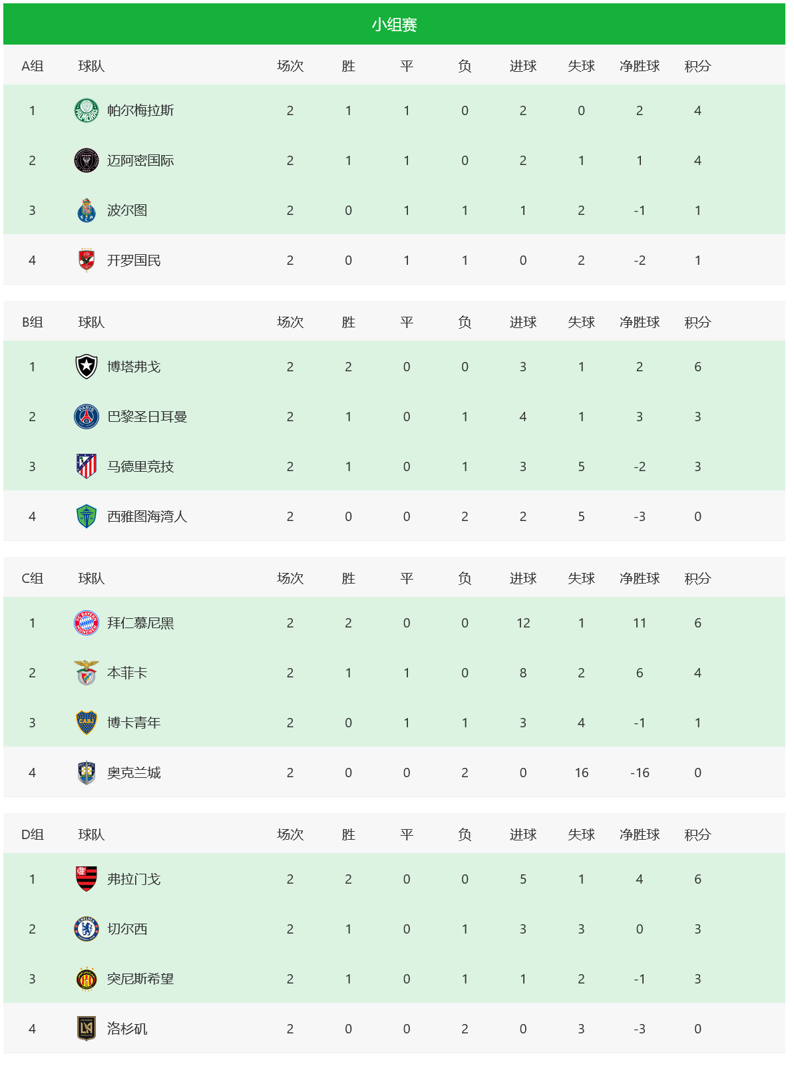794x1066 pixels.
Task: Click the 净胜球 column header in C组
Action: point(640,578)
